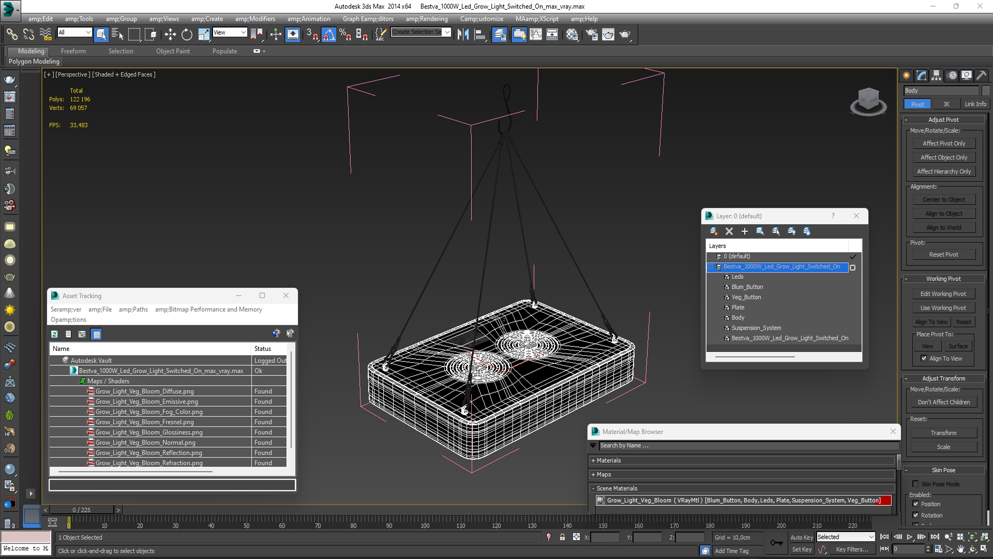Select the Select and Rotate tool

pos(187,35)
